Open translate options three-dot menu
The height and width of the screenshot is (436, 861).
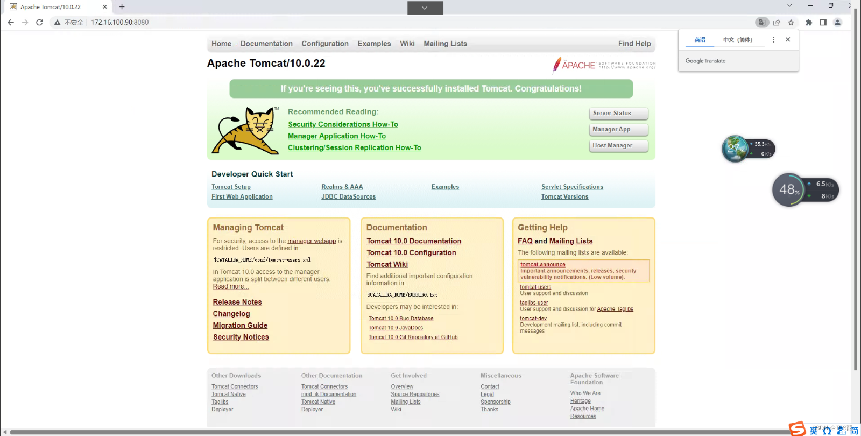point(774,39)
